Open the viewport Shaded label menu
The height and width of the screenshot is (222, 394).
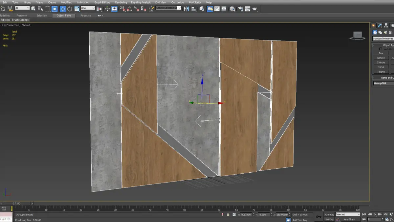tap(26, 25)
